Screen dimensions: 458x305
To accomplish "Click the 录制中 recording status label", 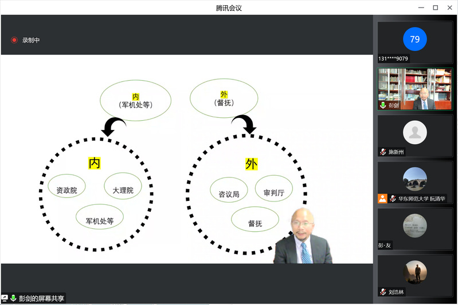I will click(31, 40).
